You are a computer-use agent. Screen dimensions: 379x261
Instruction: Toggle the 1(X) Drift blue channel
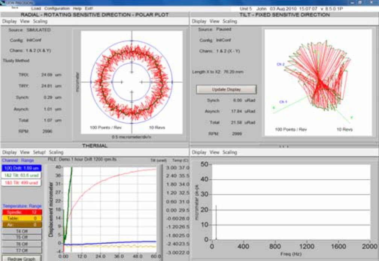[x=21, y=168]
